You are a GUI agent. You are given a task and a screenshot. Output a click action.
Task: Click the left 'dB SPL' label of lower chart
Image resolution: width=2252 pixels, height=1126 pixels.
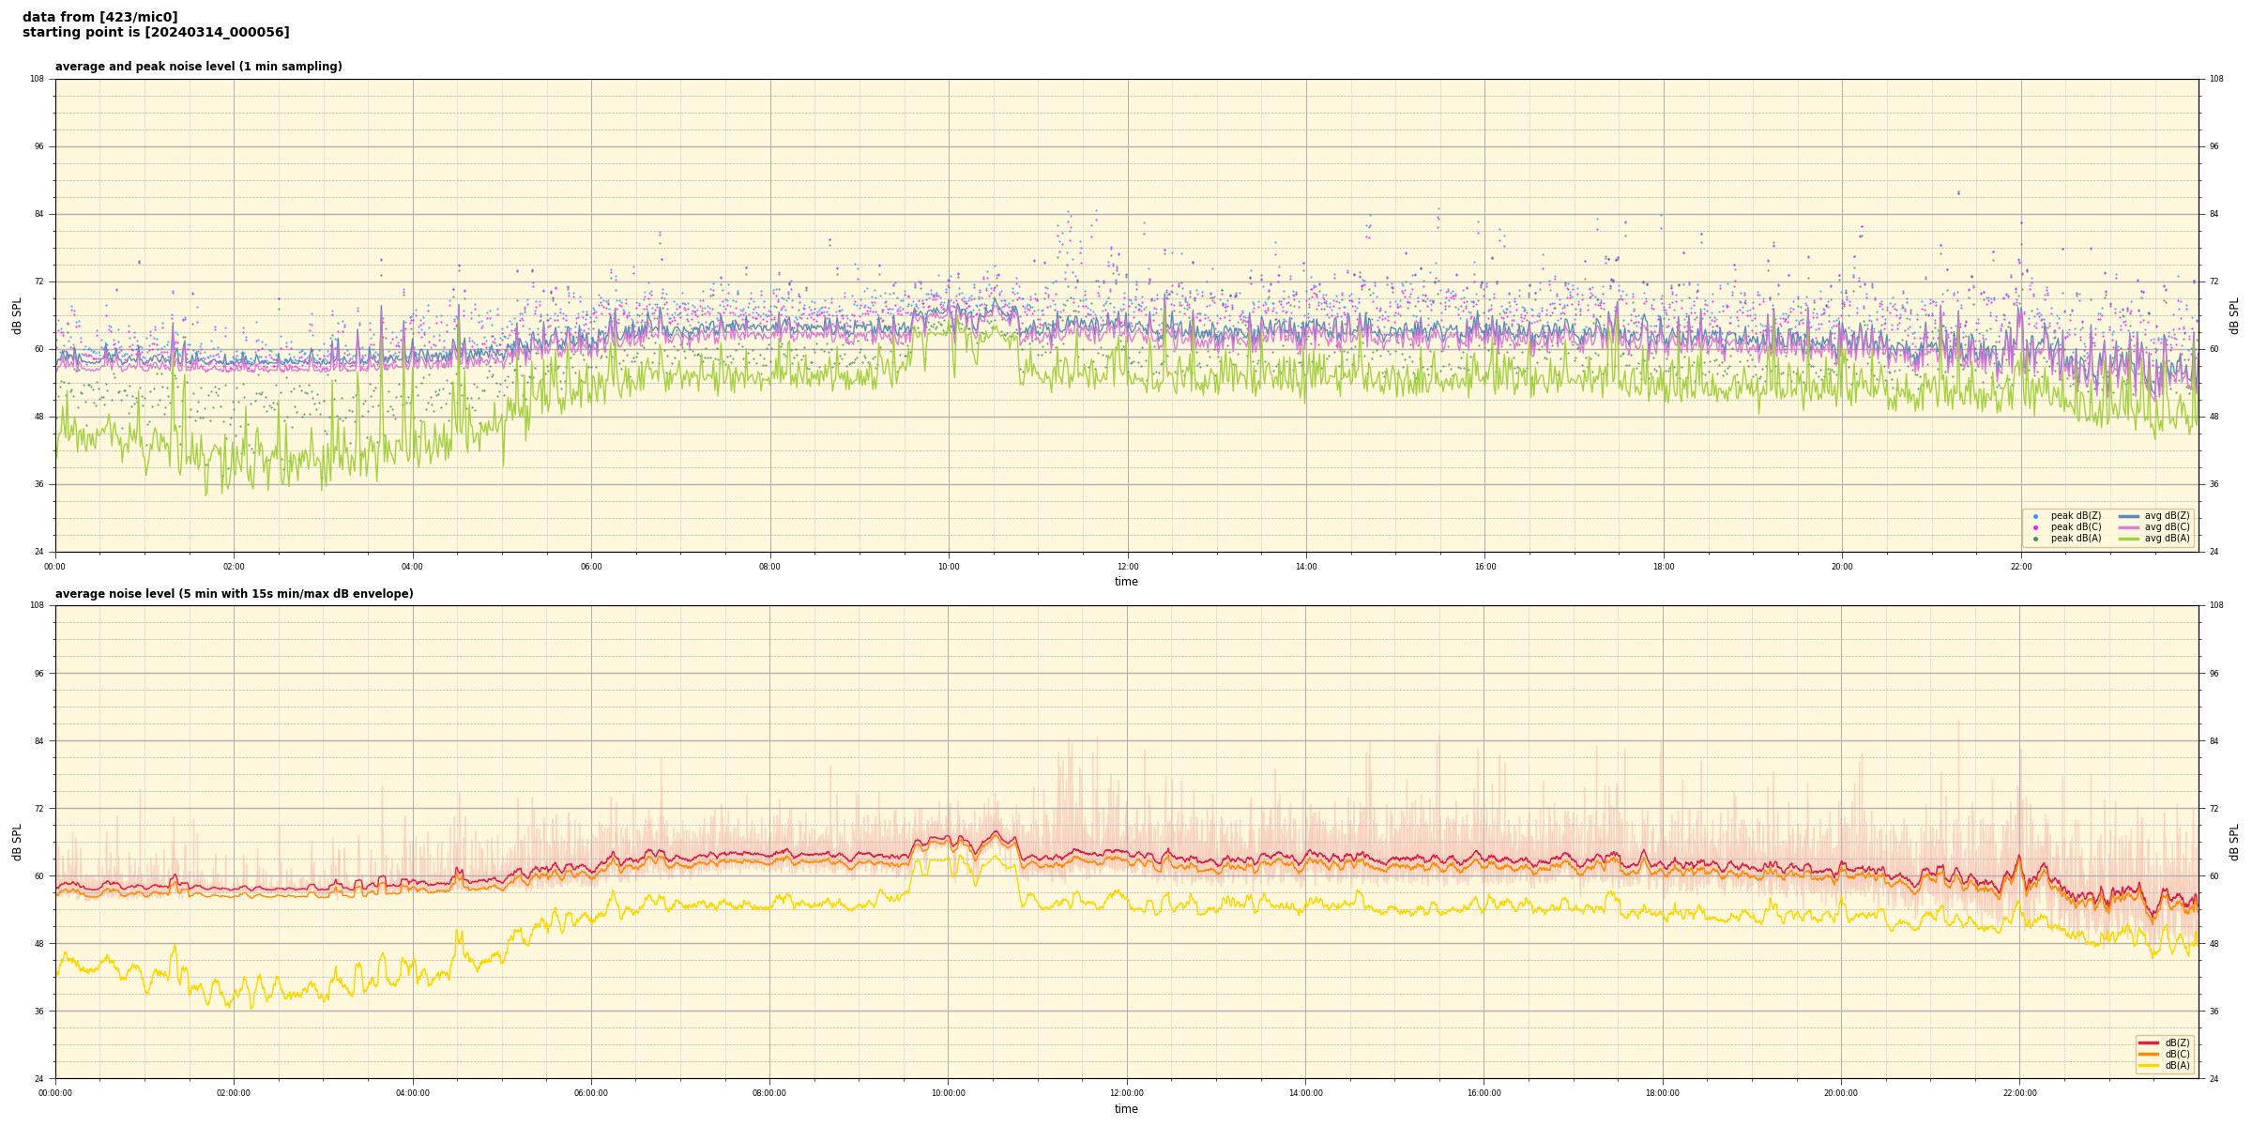(17, 842)
